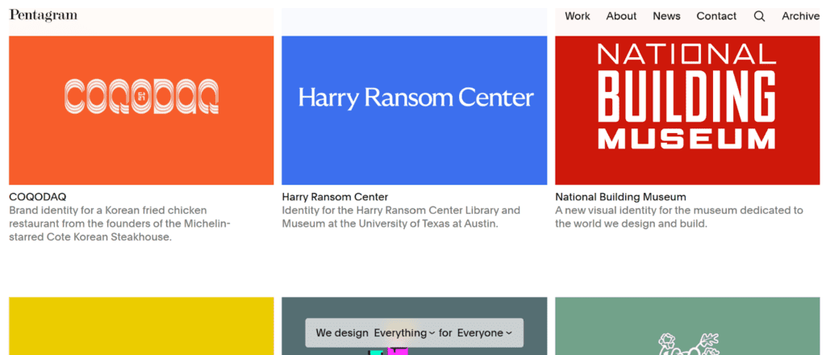Screen dimensions: 826x355
Task: Go to the Pentagram home logo
Action: (x=44, y=15)
